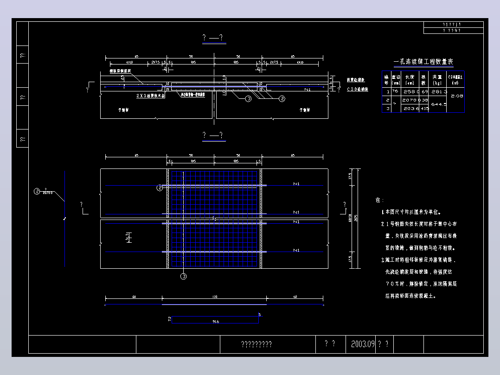Click the circled 3 marker below plan view

click(183, 277)
